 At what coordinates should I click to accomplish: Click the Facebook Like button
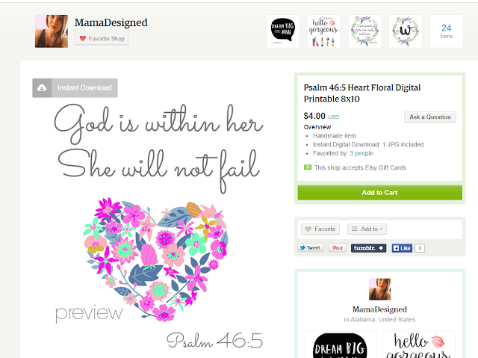pos(402,248)
